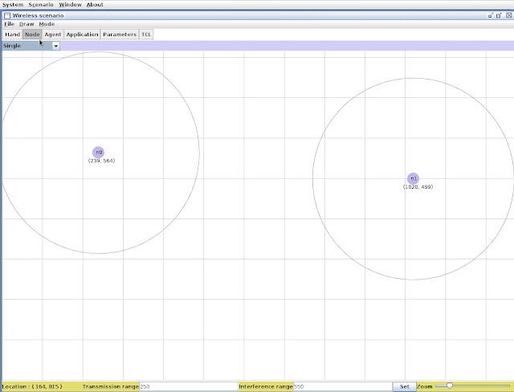
Task: Select node n0 on the canvas
Action: point(98,153)
